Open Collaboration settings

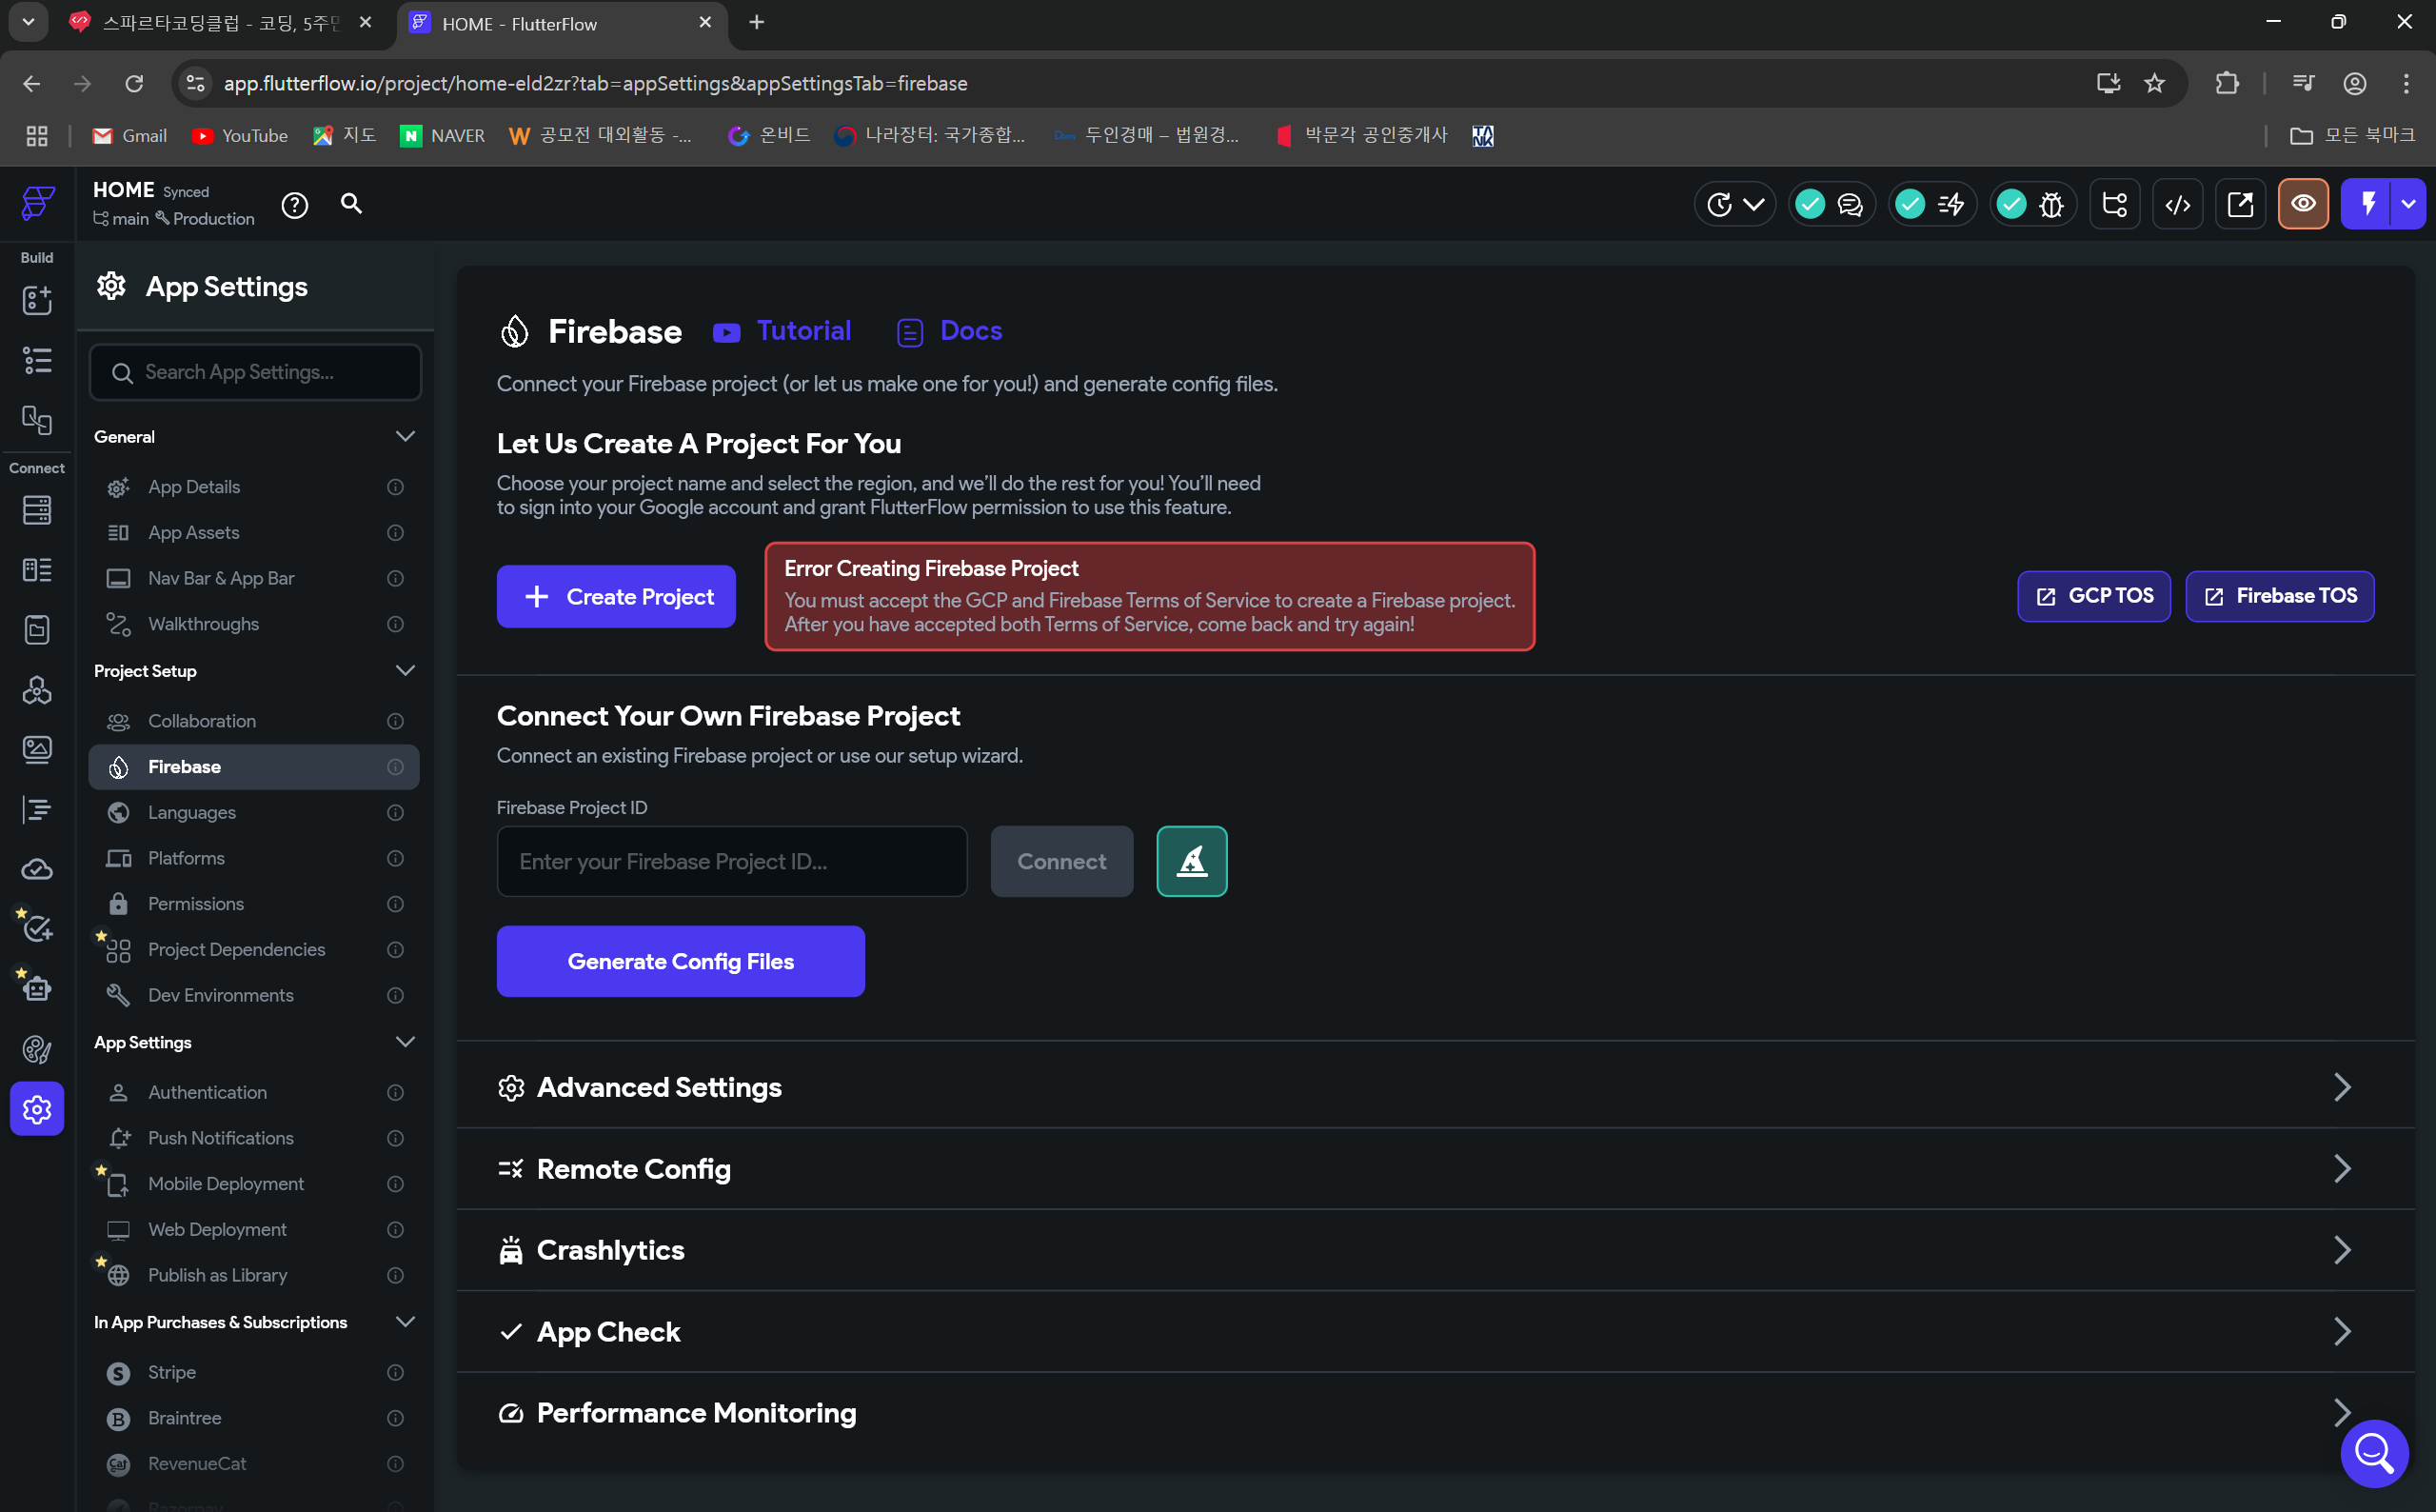point(254,721)
